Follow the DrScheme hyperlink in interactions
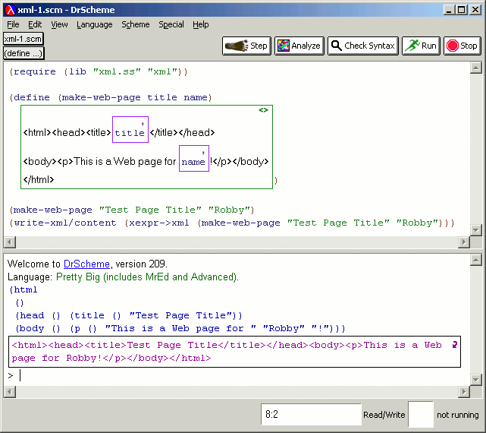Screen dimensions: 486x433 [x=86, y=264]
